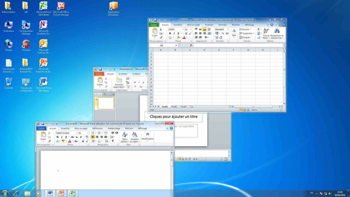
Task: Click the save icon in Word title bar
Action: 43,124
